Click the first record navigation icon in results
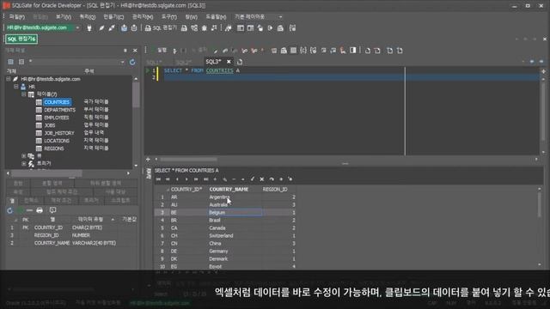 pyautogui.click(x=158, y=179)
